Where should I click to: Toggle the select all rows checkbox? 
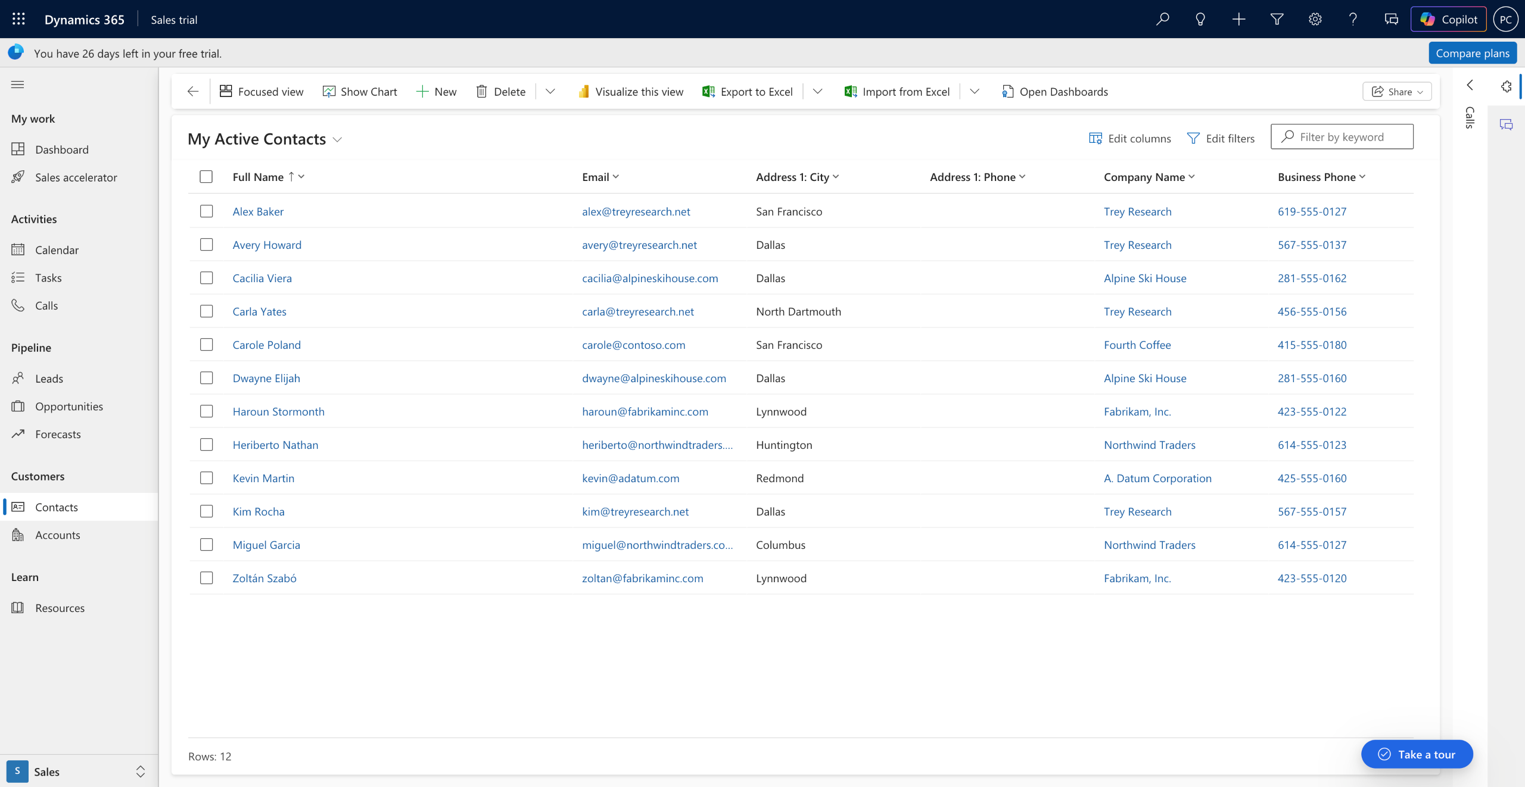[x=206, y=177]
